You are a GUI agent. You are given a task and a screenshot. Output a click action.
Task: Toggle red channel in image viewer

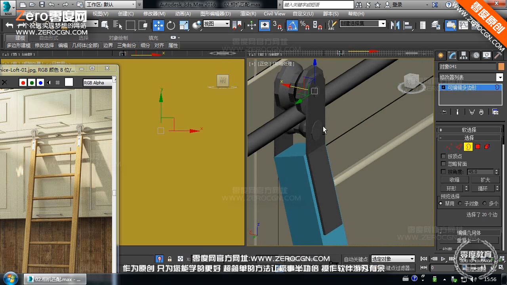[x=23, y=82]
